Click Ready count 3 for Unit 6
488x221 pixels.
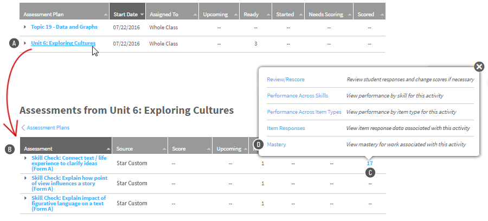(255, 44)
